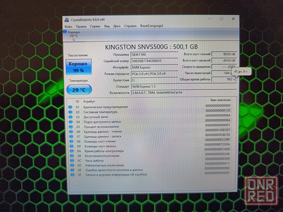
Task: Click the status icon for attribute 02
Action: (71, 112)
